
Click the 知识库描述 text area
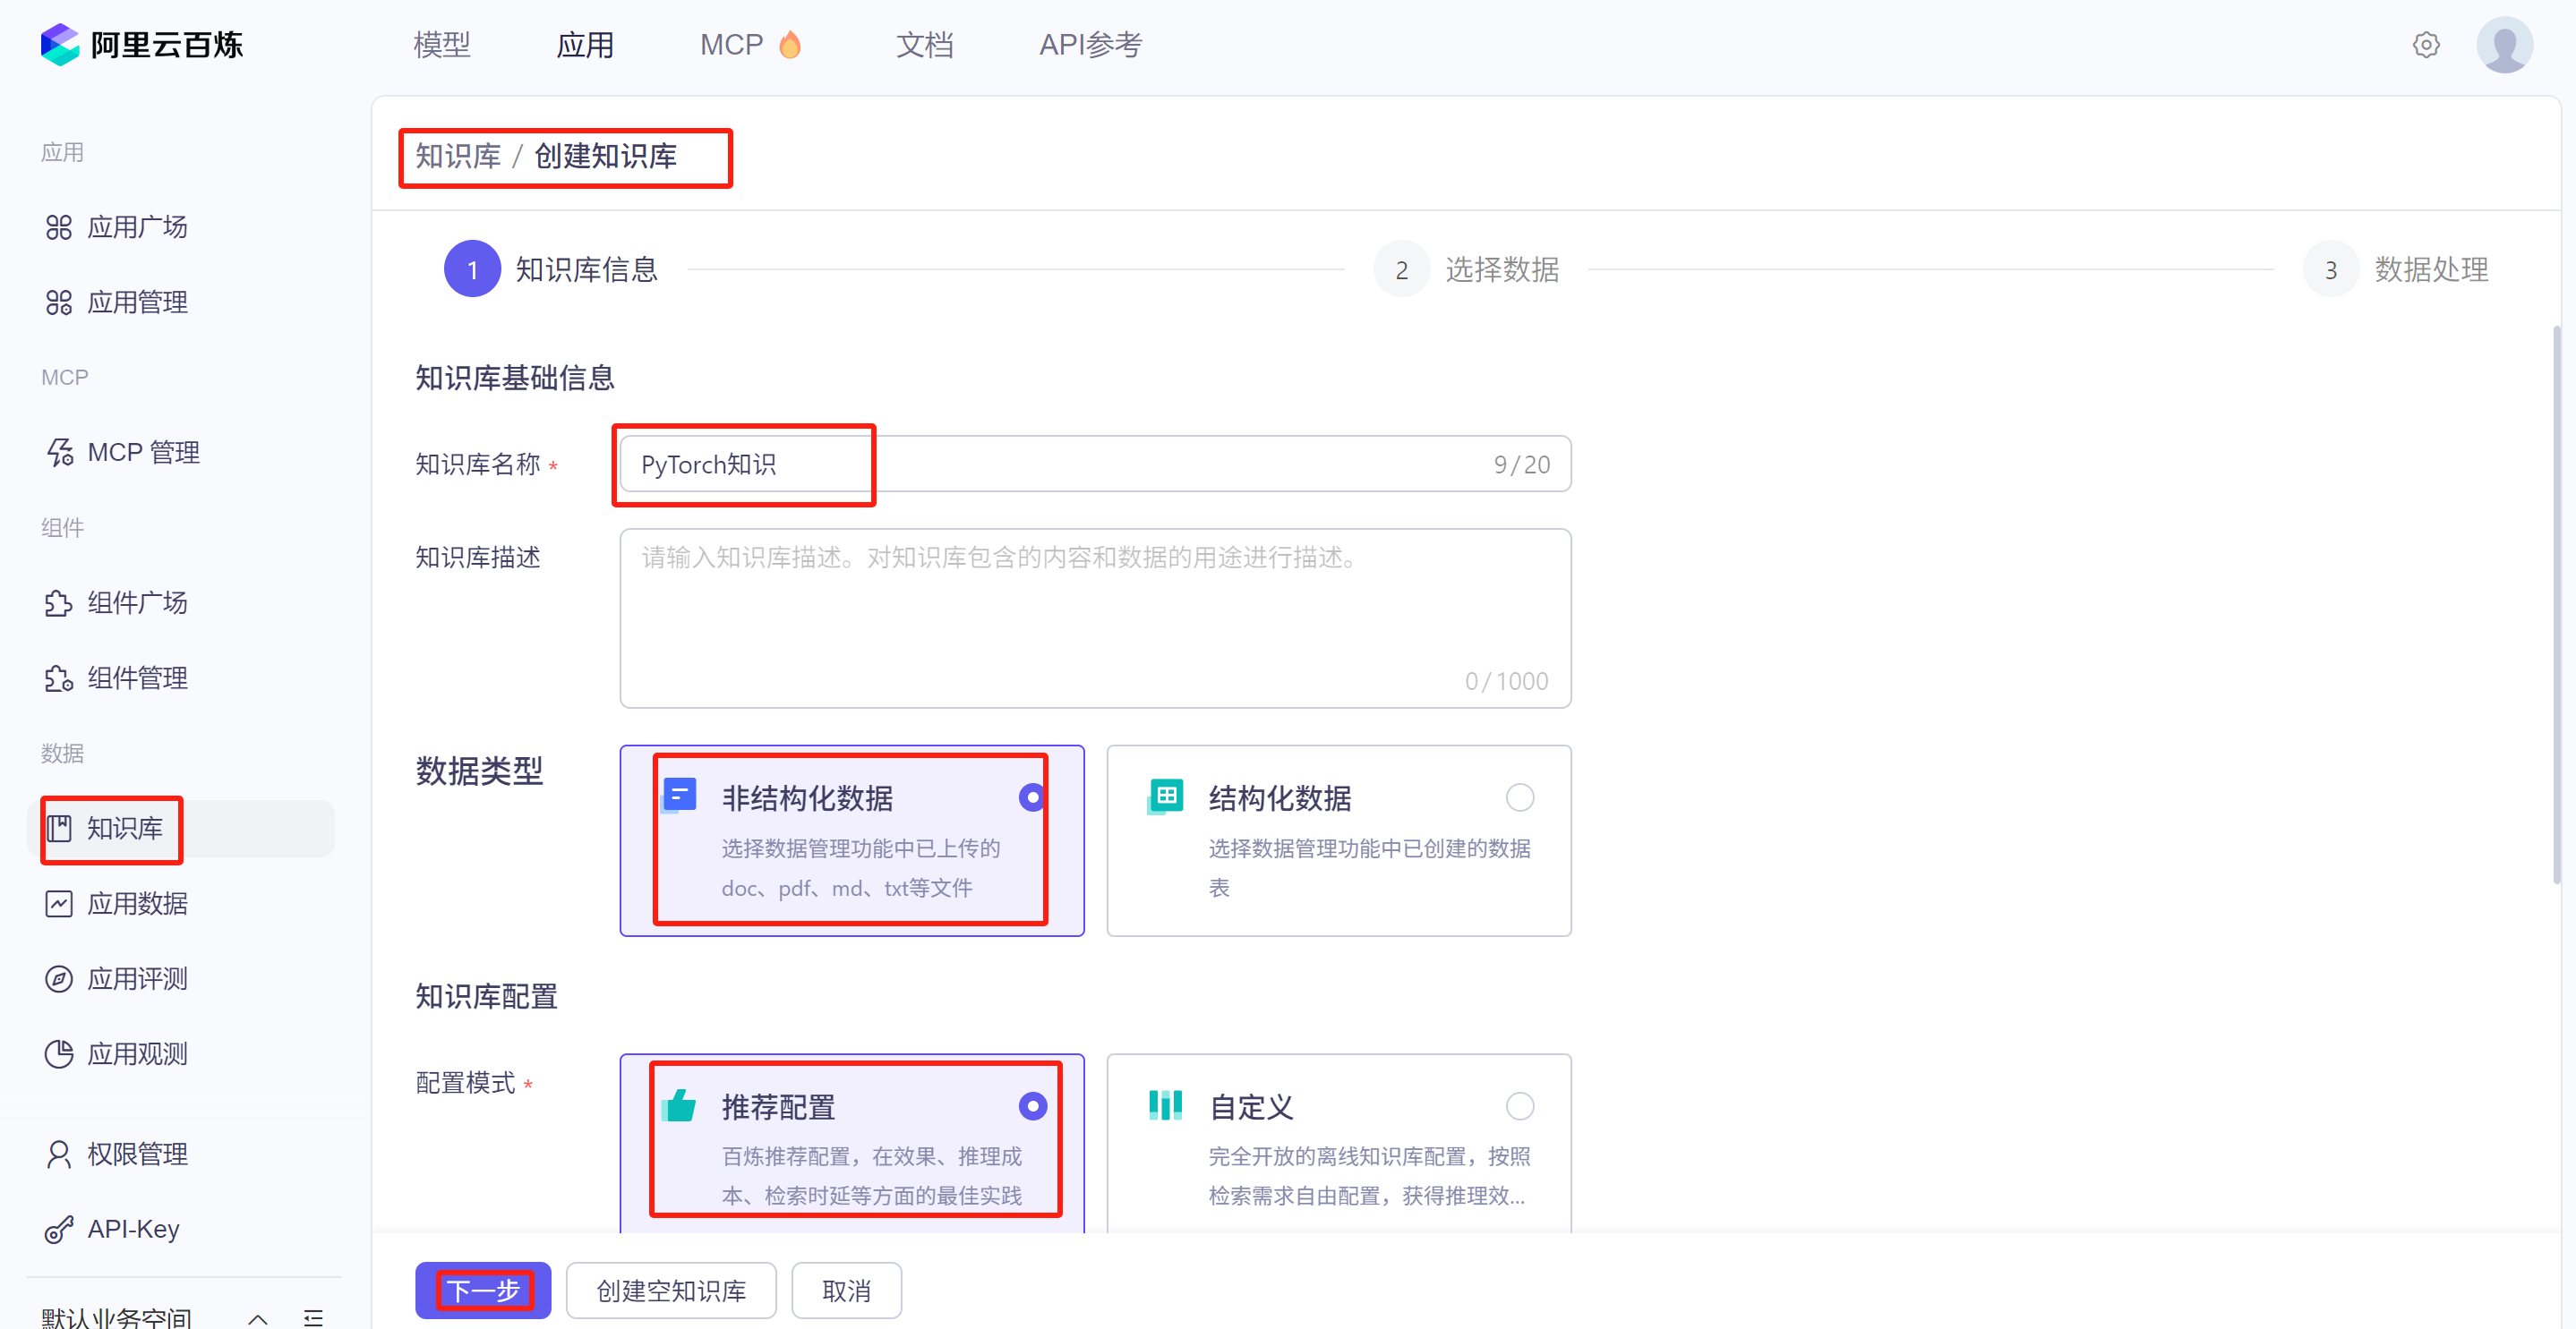coord(1094,618)
